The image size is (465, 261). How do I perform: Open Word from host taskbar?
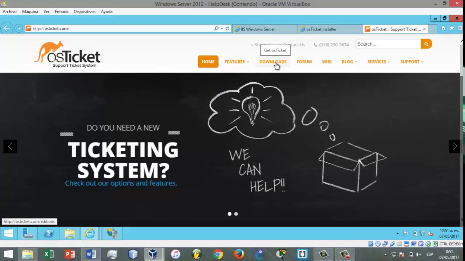pos(91,254)
